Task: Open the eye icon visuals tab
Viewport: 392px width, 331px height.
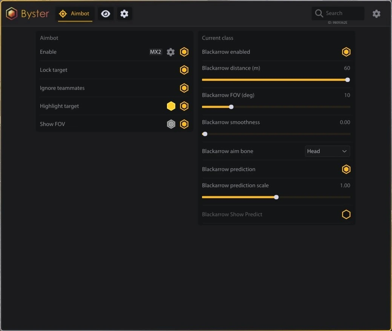Action: (106, 14)
